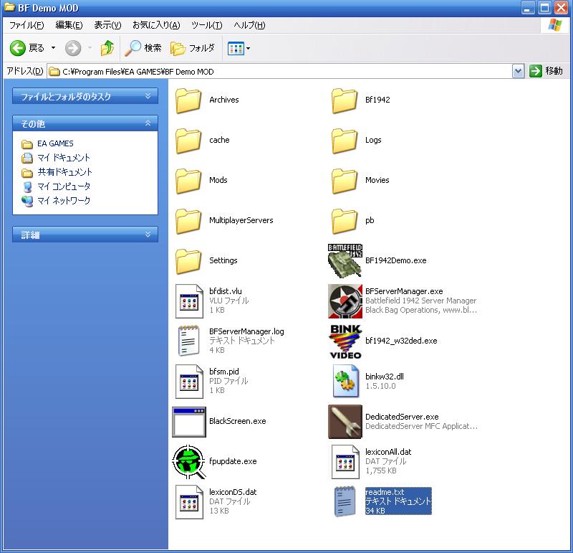The image size is (573, 553).
Task: Open the お気に入り(A) menu
Action: click(x=156, y=25)
